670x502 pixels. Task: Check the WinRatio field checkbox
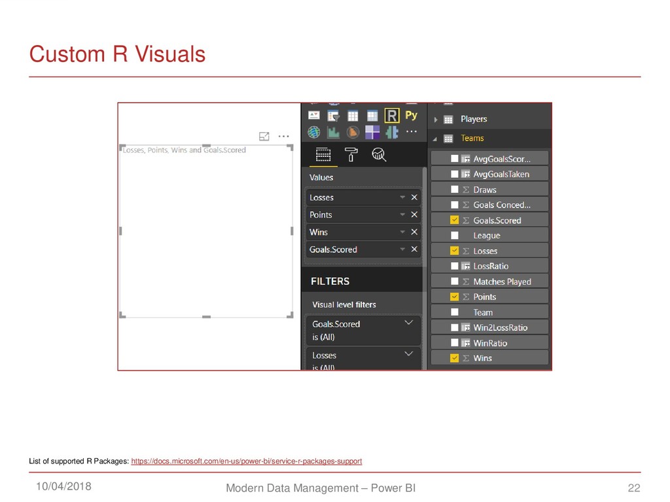coord(455,343)
